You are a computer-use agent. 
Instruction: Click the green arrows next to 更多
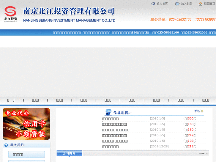(x=202, y=111)
